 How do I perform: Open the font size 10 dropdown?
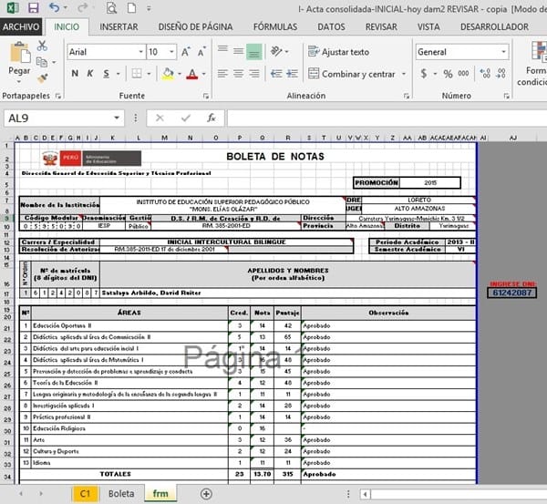pos(171,52)
